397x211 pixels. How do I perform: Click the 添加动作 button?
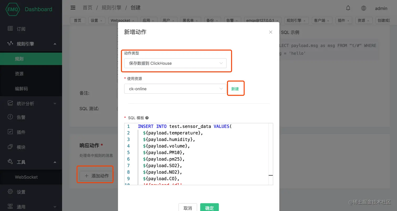coord(96,176)
